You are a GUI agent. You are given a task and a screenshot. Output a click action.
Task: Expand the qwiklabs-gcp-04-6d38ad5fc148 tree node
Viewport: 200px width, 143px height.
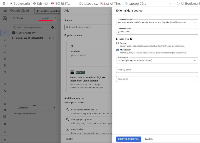coord(13,38)
